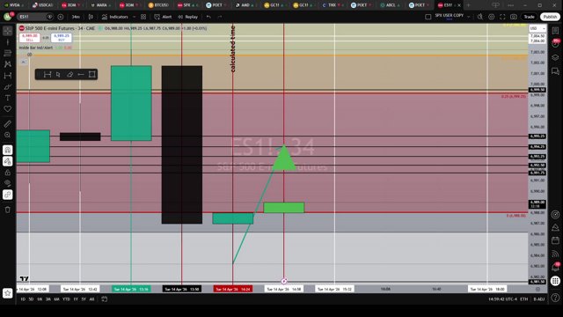Open the Indicators menu
The height and width of the screenshot is (317, 563).
[x=115, y=17]
